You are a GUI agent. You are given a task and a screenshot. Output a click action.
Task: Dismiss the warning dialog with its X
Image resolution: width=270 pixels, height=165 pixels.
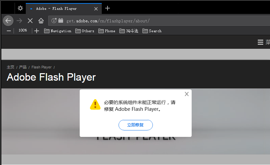point(187,94)
